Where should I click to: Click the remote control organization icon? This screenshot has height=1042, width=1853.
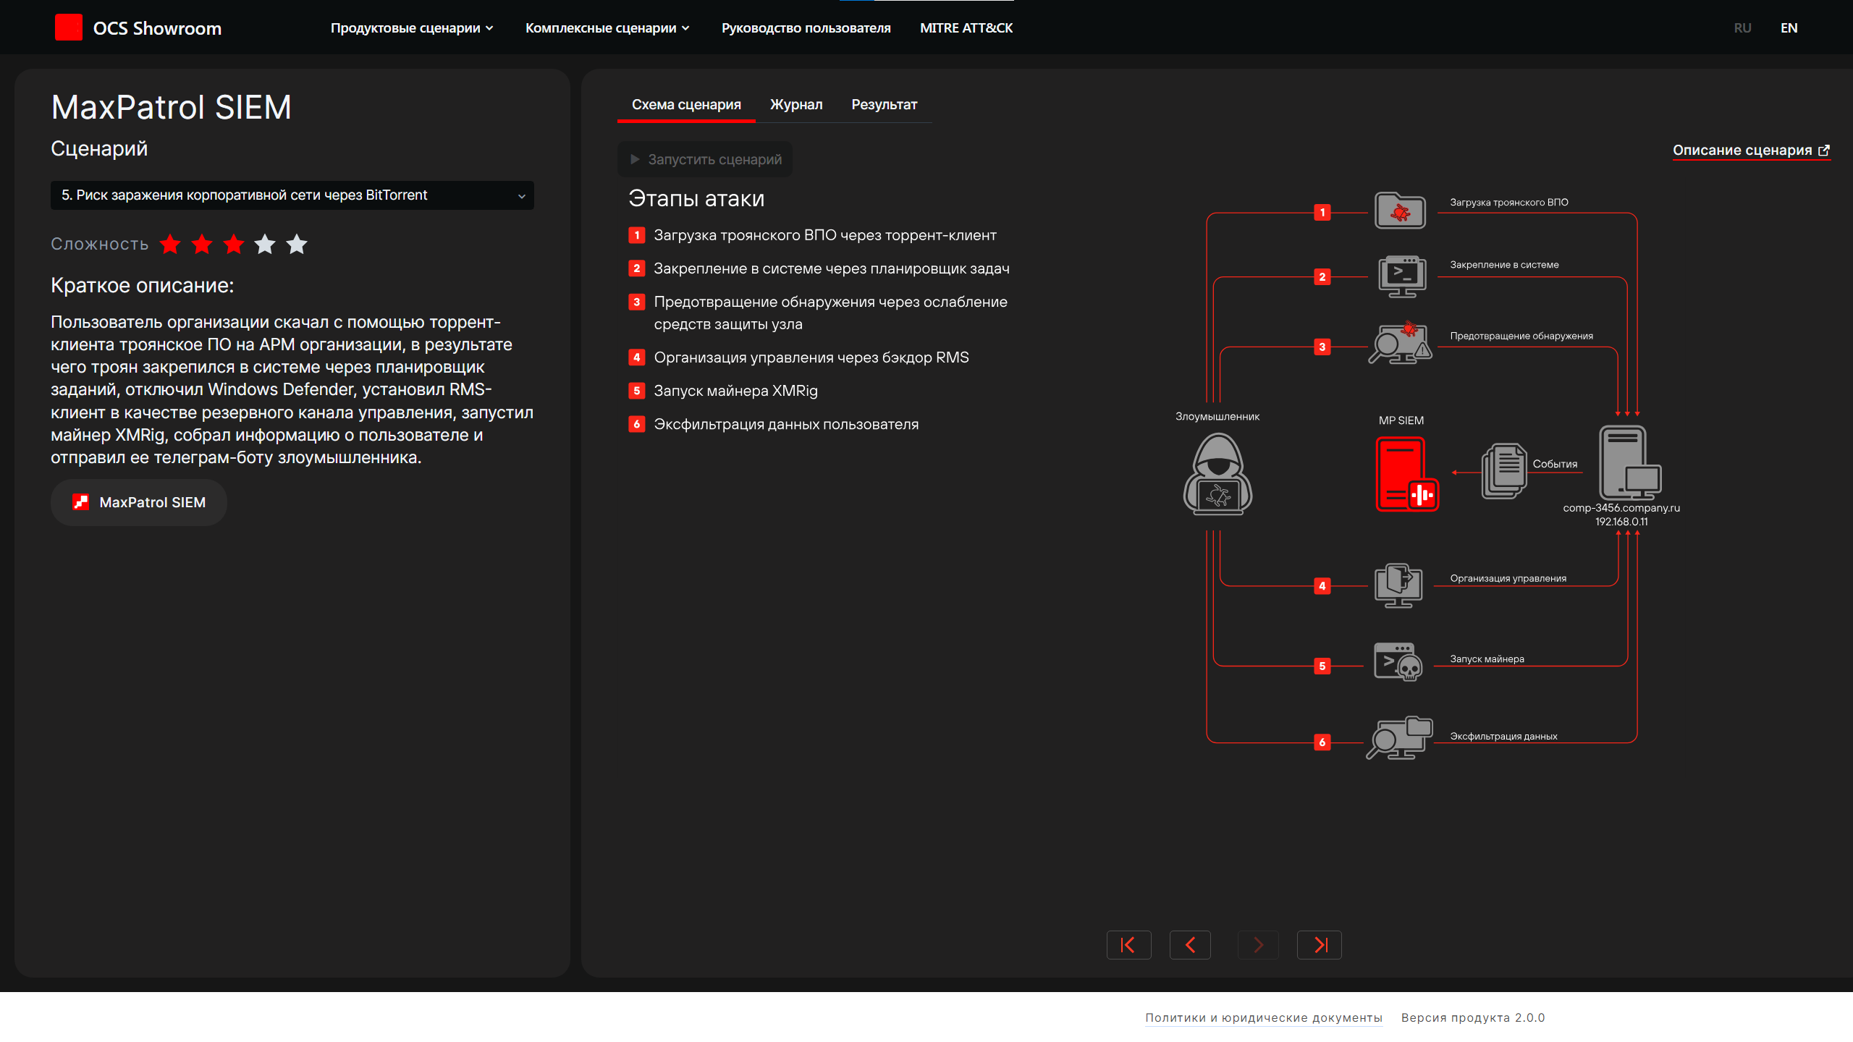(1398, 585)
